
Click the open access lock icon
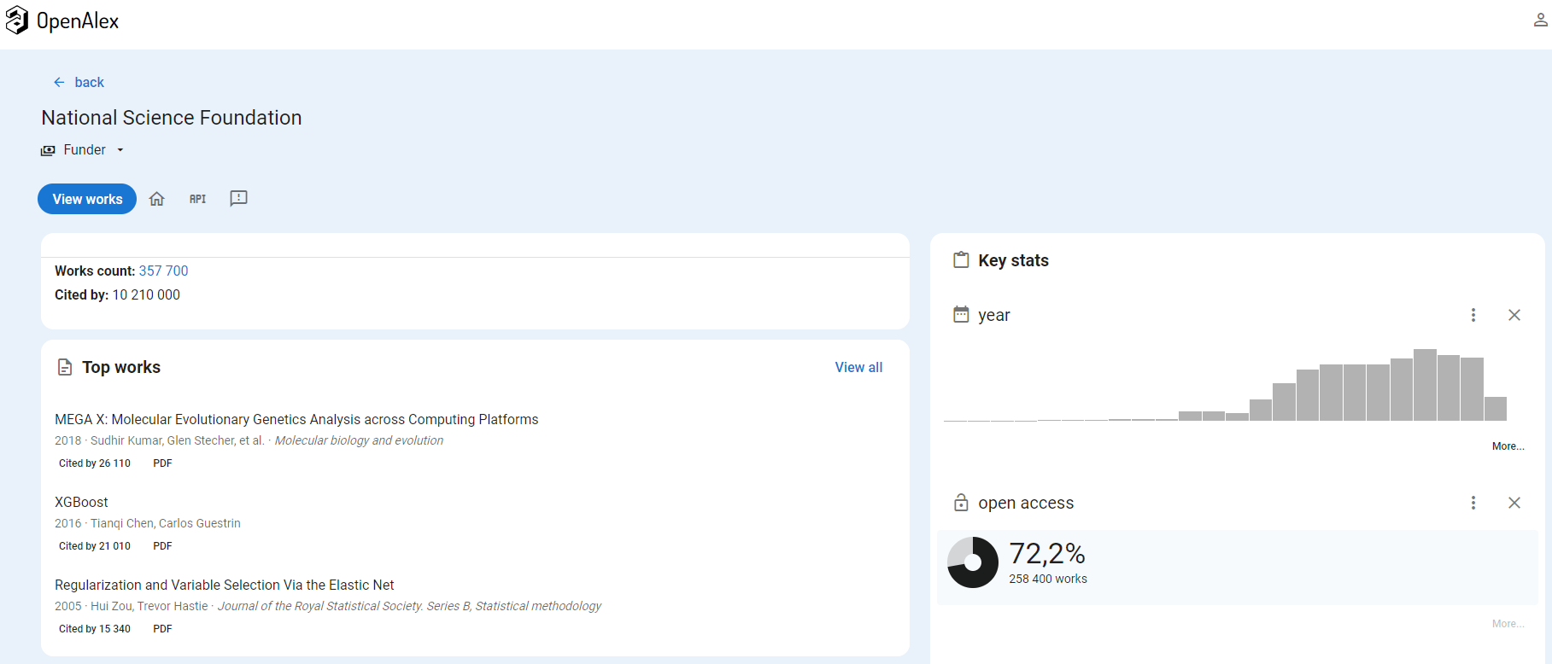(x=961, y=502)
